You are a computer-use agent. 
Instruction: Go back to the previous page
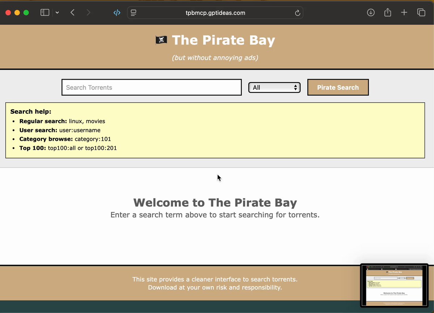(72, 13)
